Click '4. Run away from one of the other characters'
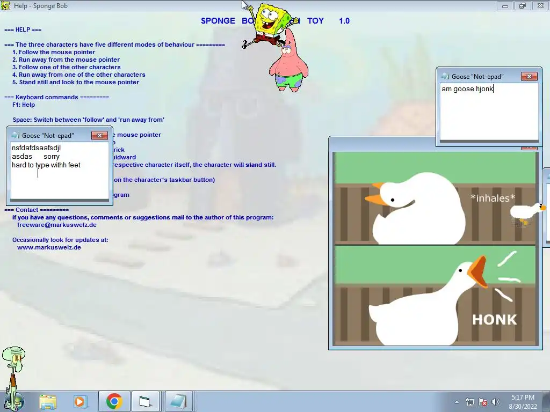This screenshot has height=412, width=550. tap(78, 75)
